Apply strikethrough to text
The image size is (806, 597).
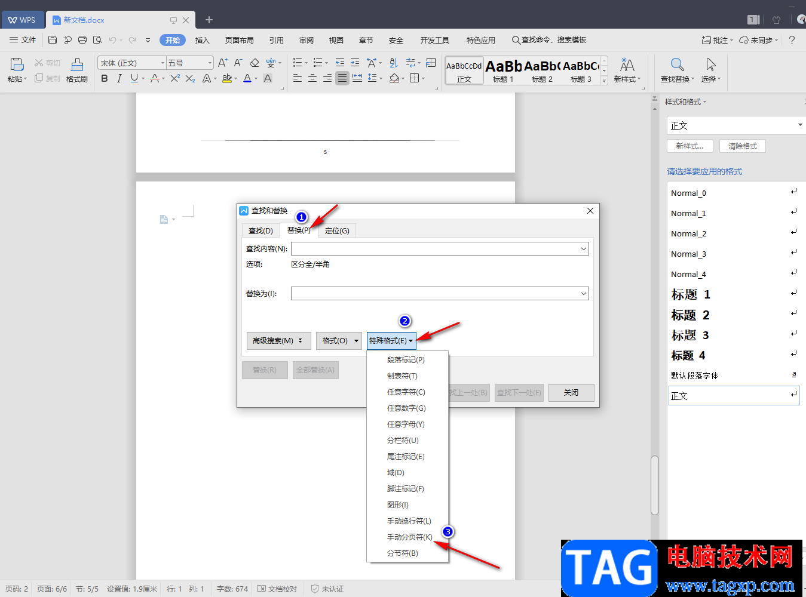[155, 78]
